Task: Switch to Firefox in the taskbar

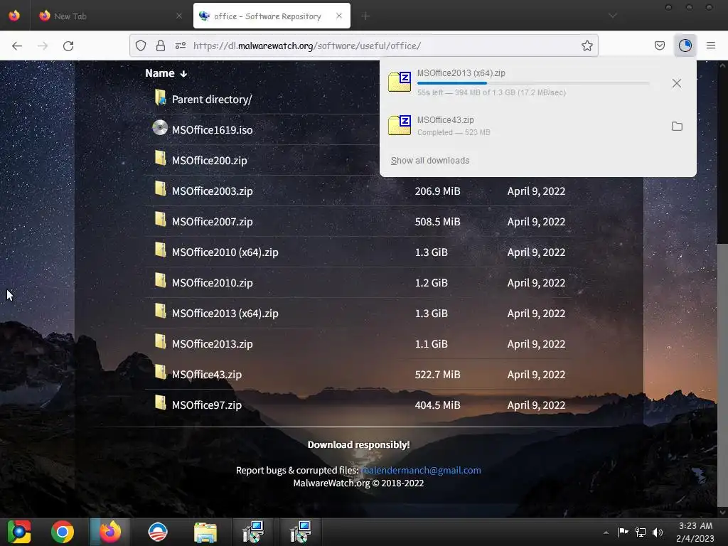Action: click(x=110, y=532)
